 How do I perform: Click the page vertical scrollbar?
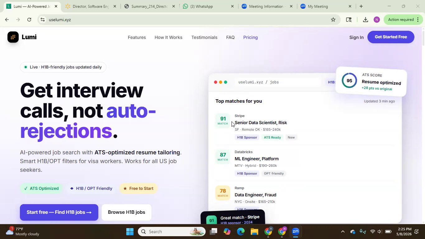pyautogui.click(x=423, y=38)
